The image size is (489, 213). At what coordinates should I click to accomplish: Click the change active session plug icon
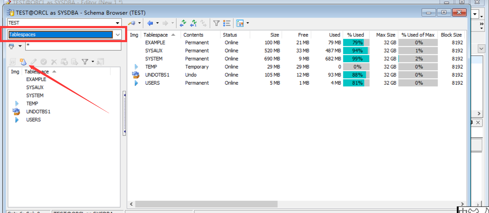click(132, 23)
